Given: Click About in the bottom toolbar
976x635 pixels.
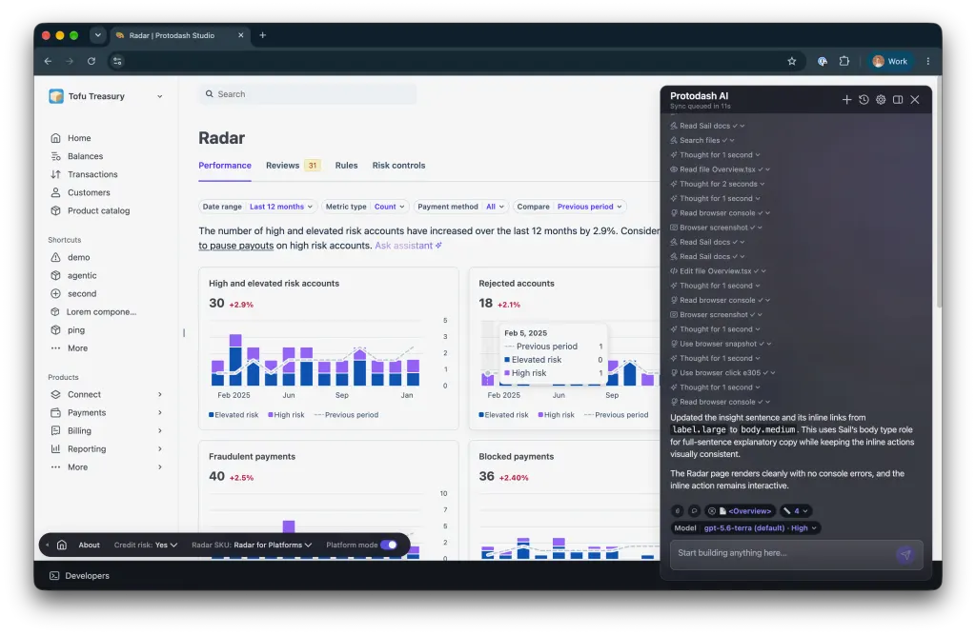Looking at the screenshot, I should (89, 545).
